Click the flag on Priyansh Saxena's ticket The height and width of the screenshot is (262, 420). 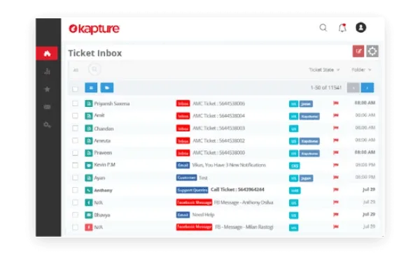click(335, 103)
